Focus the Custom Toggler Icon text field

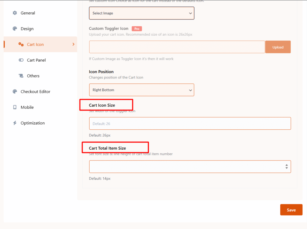point(177,47)
